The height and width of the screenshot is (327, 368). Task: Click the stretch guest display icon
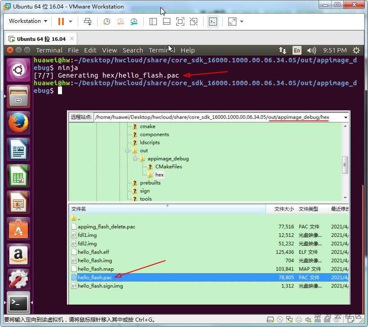[232, 22]
